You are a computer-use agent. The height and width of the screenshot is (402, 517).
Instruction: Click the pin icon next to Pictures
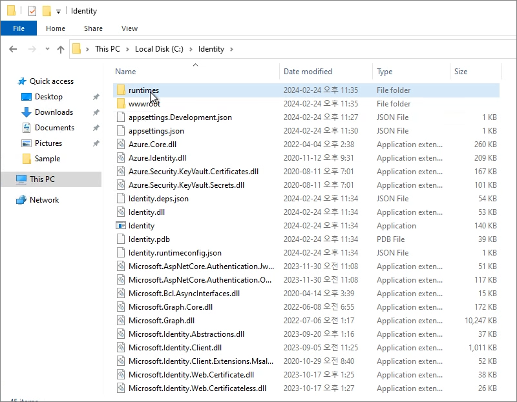[96, 143]
